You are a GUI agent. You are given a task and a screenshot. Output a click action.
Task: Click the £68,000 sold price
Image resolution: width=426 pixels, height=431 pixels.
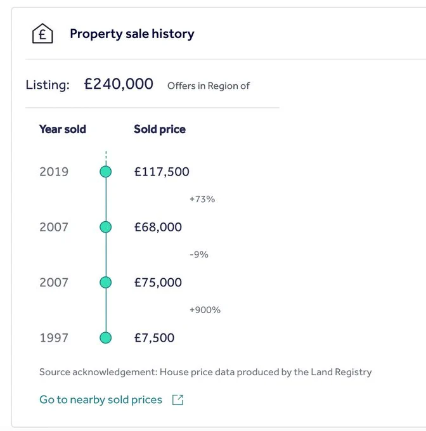coord(158,227)
